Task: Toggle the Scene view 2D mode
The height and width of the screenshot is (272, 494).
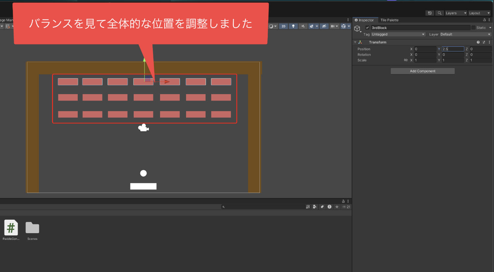Action: point(283,26)
